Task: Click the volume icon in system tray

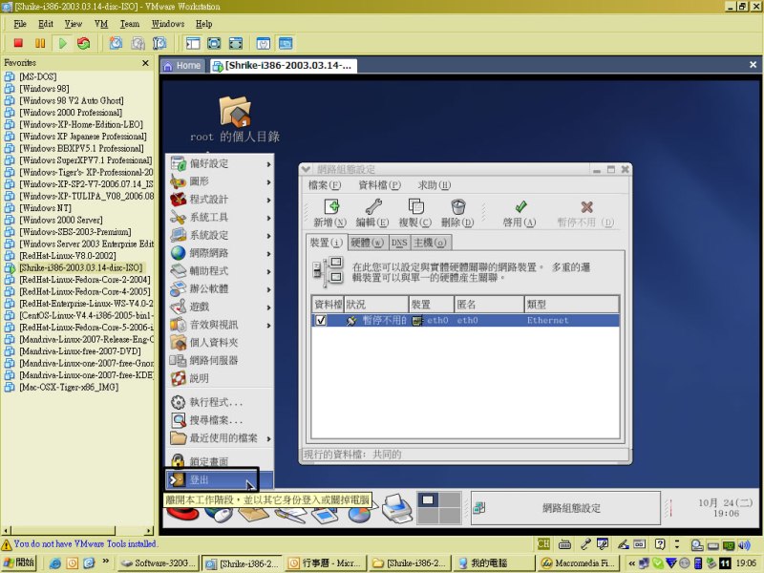Action: [x=745, y=544]
